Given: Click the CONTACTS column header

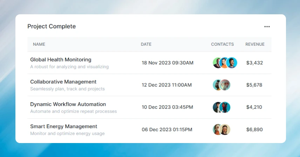Looking at the screenshot, I should [222, 44].
